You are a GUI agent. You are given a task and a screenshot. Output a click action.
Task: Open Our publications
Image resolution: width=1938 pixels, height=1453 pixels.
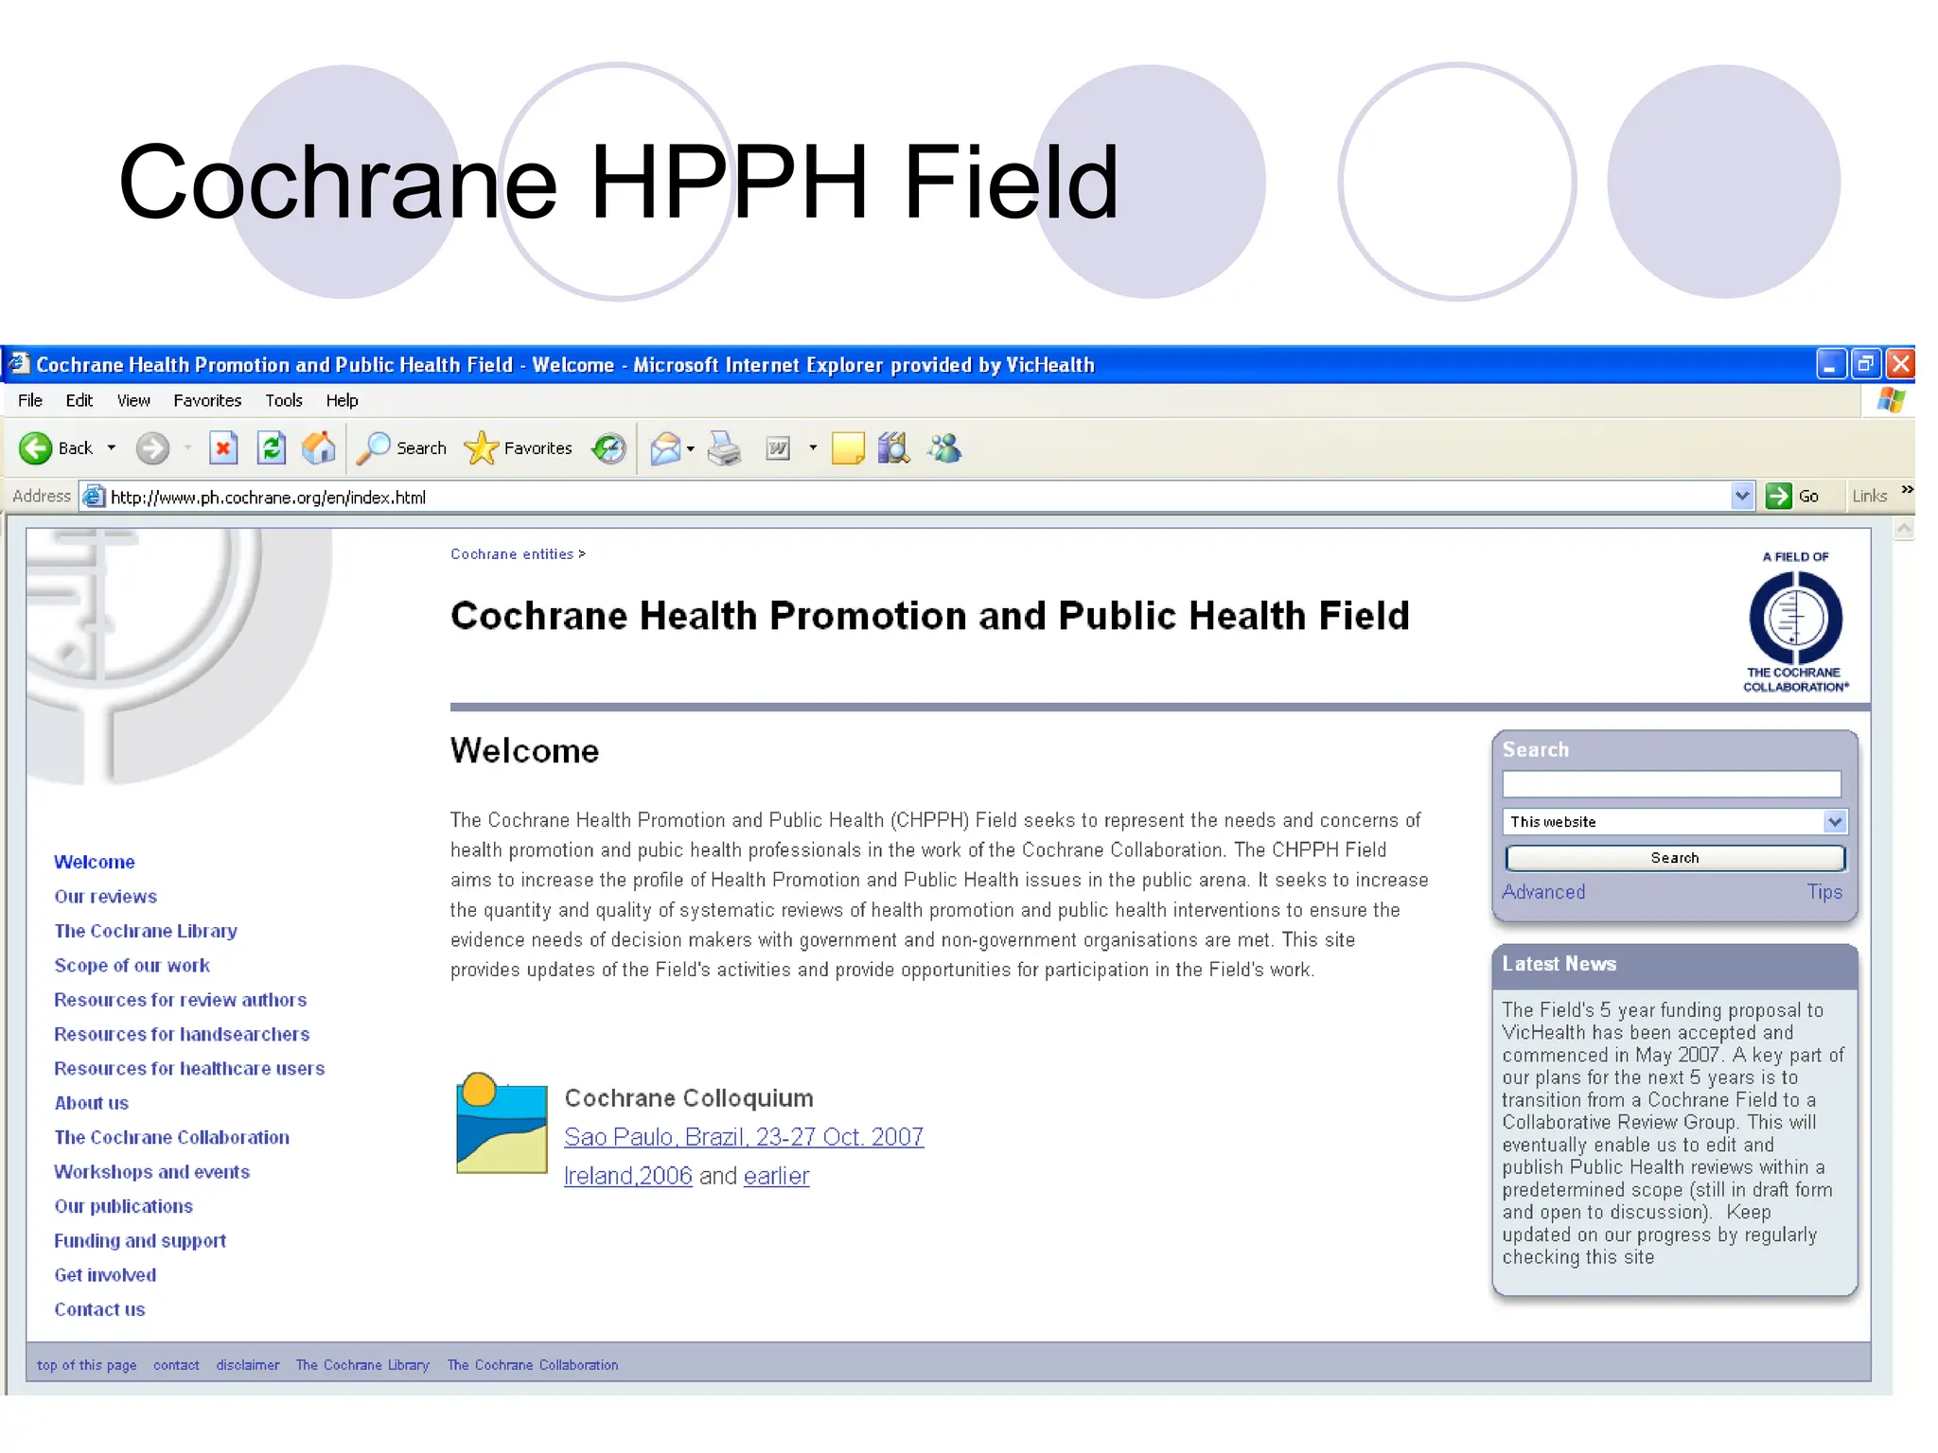coord(123,1206)
